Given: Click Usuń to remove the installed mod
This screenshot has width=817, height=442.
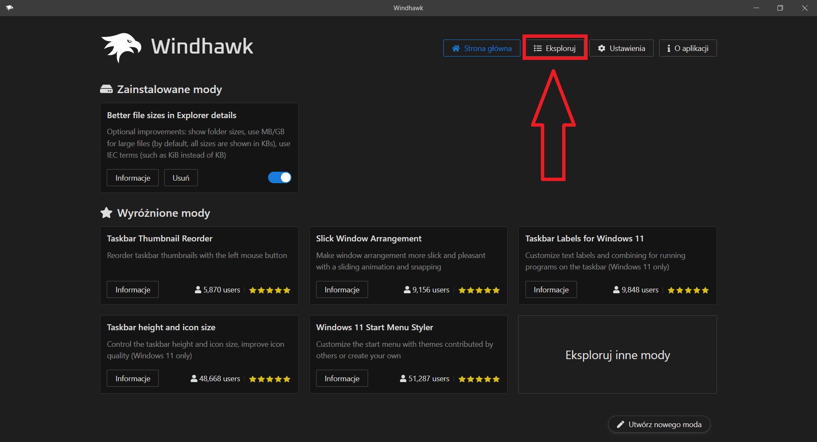Looking at the screenshot, I should 181,178.
